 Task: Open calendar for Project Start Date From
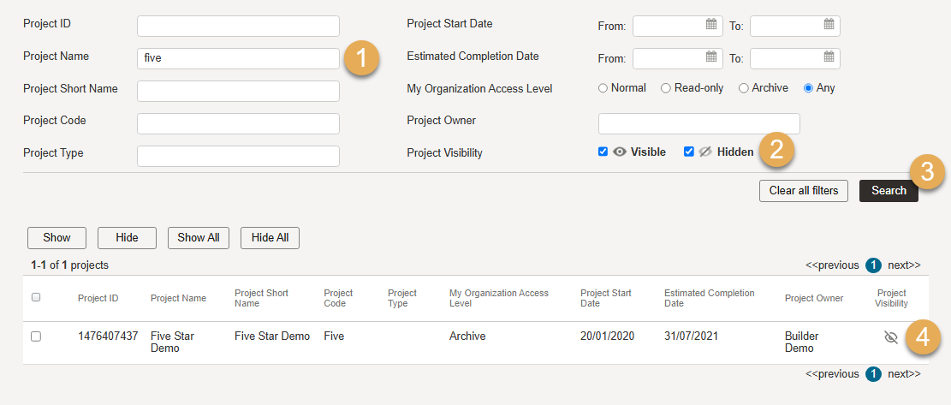point(711,24)
